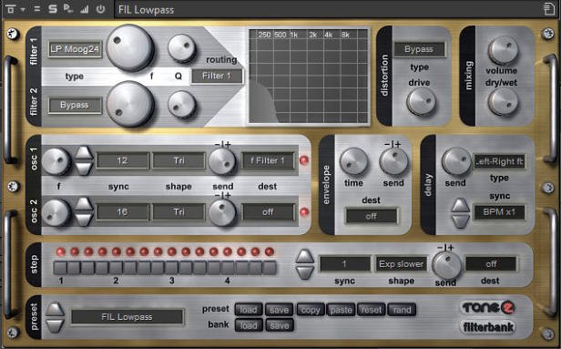The image size is (561, 349).
Task: Click the dry/wet knob
Action: [x=503, y=102]
